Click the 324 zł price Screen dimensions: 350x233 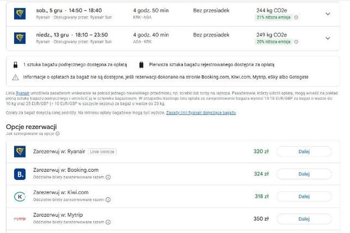pyautogui.click(x=261, y=174)
